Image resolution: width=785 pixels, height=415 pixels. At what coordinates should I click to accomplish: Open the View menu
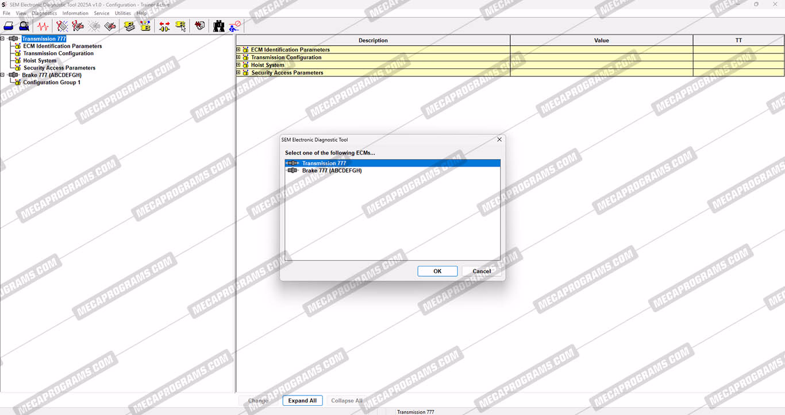tap(21, 13)
